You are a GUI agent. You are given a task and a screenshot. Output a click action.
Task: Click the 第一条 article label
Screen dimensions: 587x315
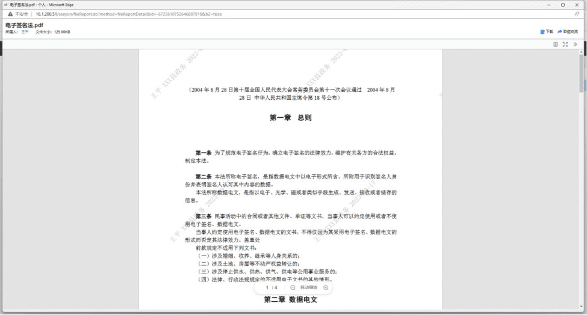click(x=203, y=153)
